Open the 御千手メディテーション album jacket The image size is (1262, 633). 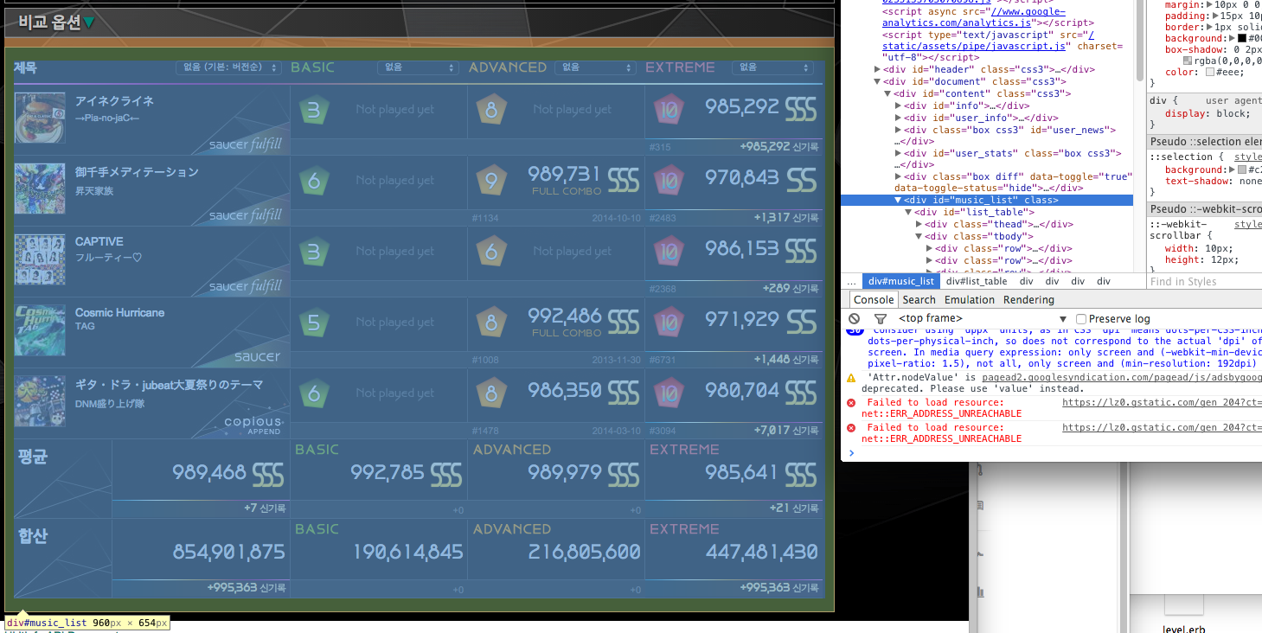pyautogui.click(x=40, y=189)
